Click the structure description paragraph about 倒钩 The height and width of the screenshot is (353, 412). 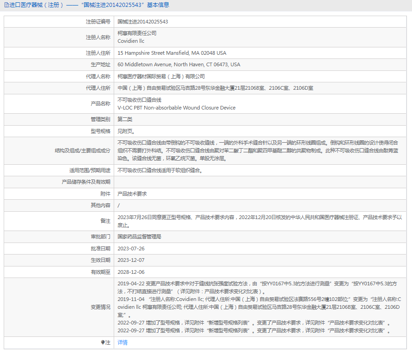point(258,150)
